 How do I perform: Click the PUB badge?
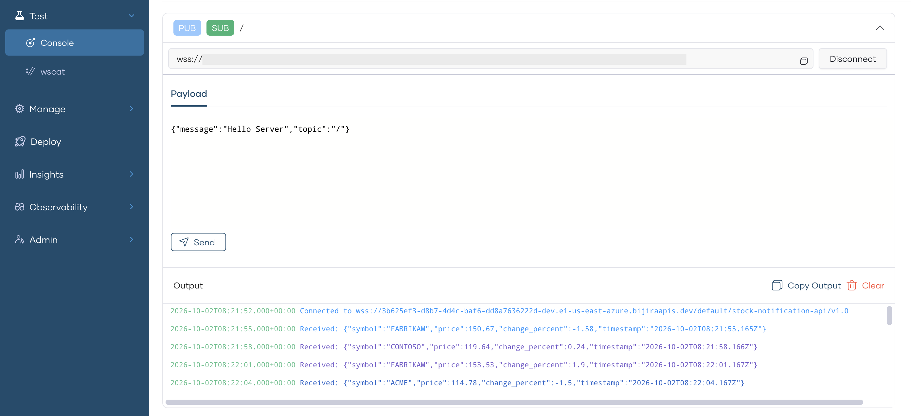tap(187, 28)
